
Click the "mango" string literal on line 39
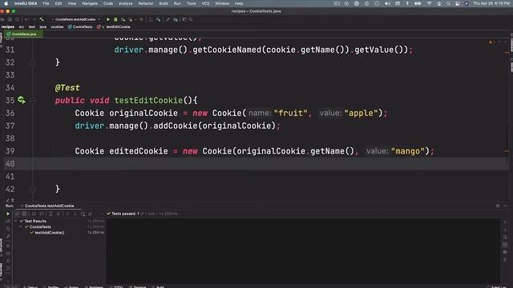408,151
